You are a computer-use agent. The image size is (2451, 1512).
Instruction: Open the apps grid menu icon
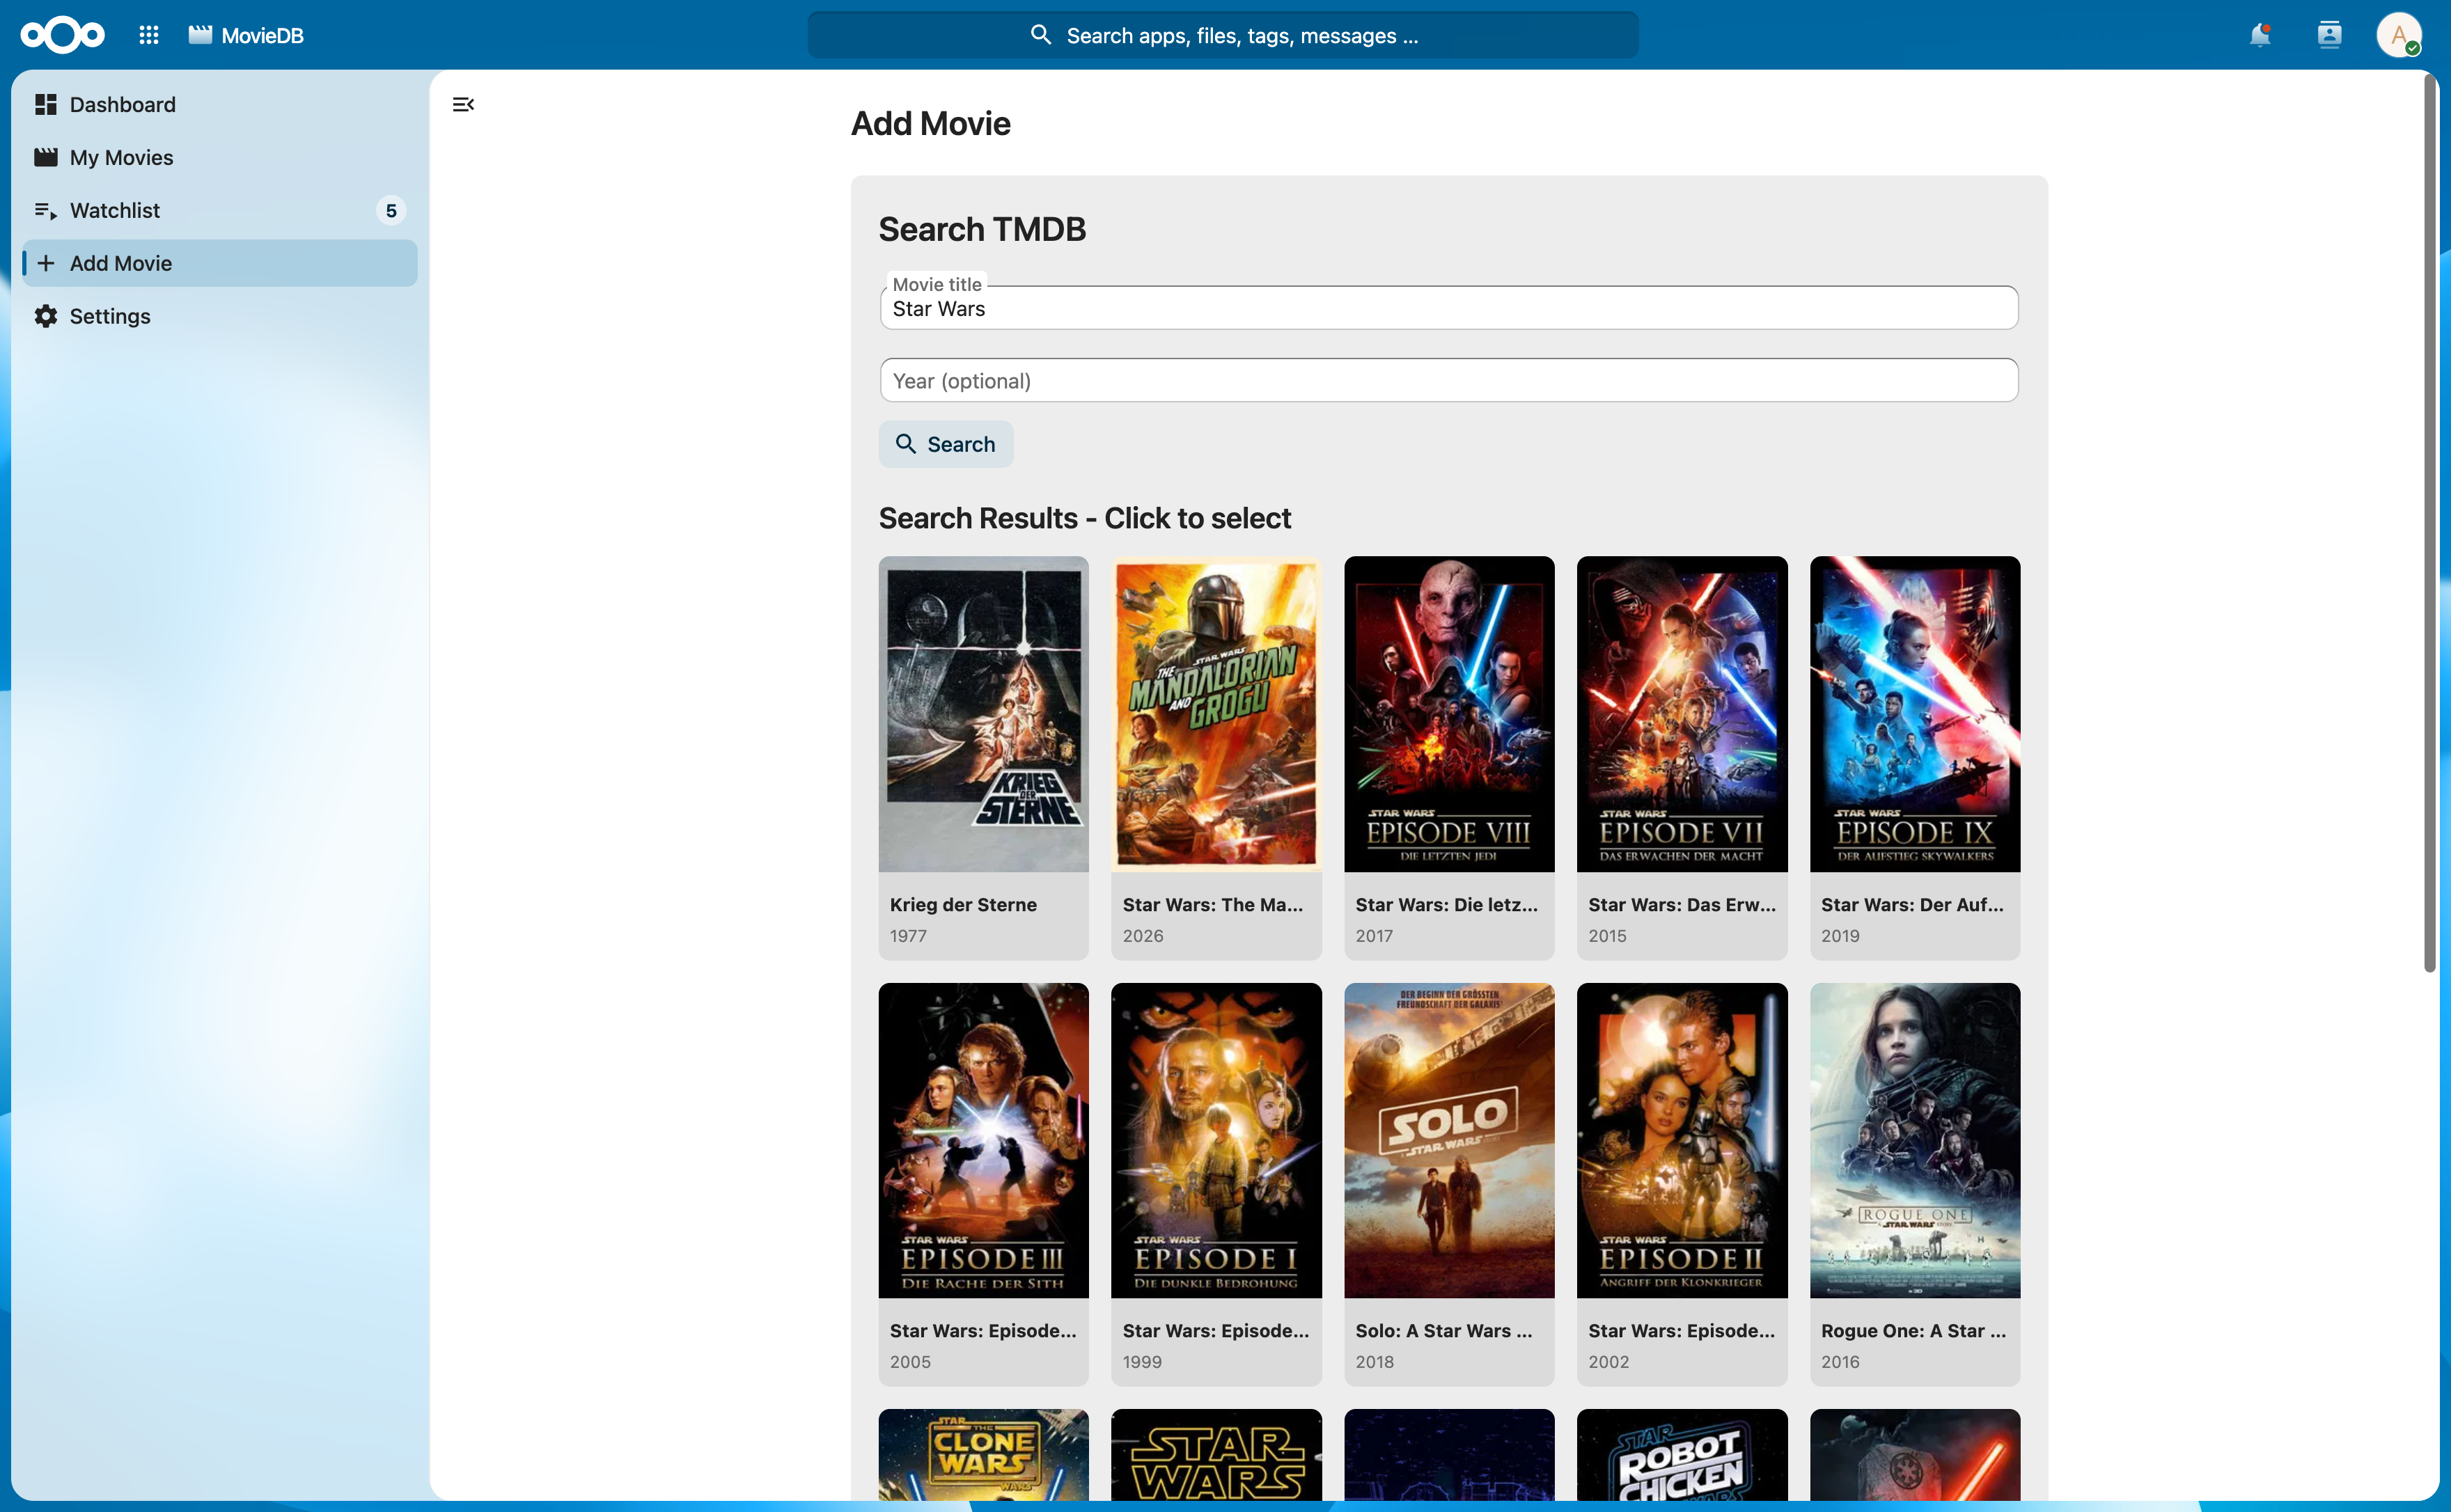tap(149, 35)
